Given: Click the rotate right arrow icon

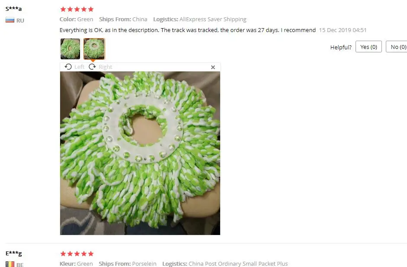Looking at the screenshot, I should (x=92, y=67).
